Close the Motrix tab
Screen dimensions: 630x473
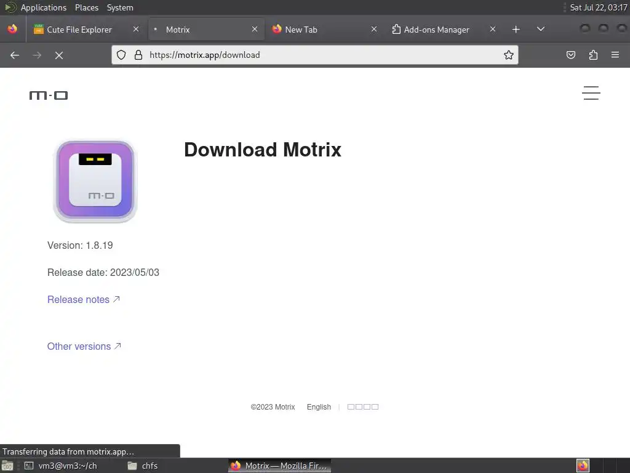pyautogui.click(x=255, y=30)
